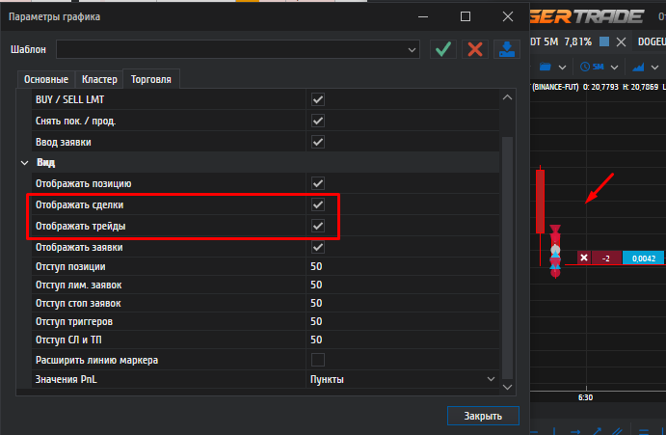Enable the Расширить линию маркера checkbox
Image resolution: width=666 pixels, height=435 pixels.
point(318,360)
